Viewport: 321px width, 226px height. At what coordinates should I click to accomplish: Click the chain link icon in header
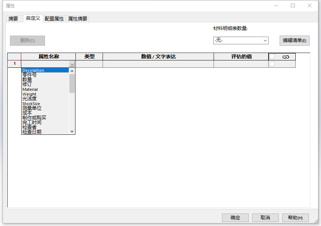285,57
